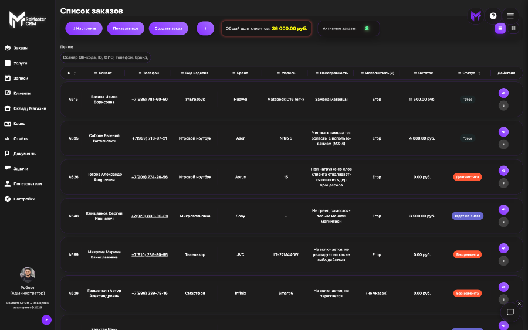Open Клиенты in the sidebar
Screen dimensions: 528x330
(22, 93)
